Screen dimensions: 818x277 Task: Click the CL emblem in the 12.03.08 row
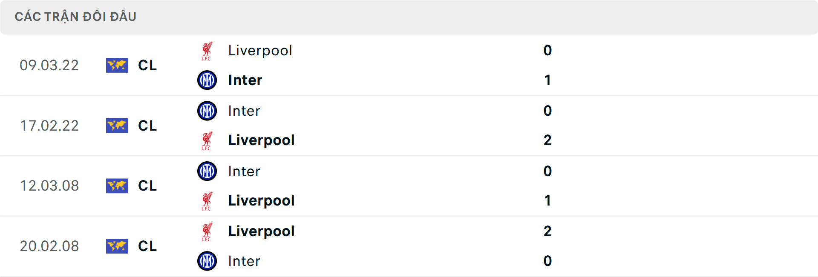click(x=117, y=186)
